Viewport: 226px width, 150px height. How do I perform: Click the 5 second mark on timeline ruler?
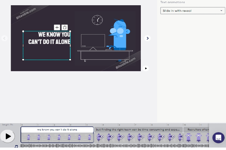[103, 125]
